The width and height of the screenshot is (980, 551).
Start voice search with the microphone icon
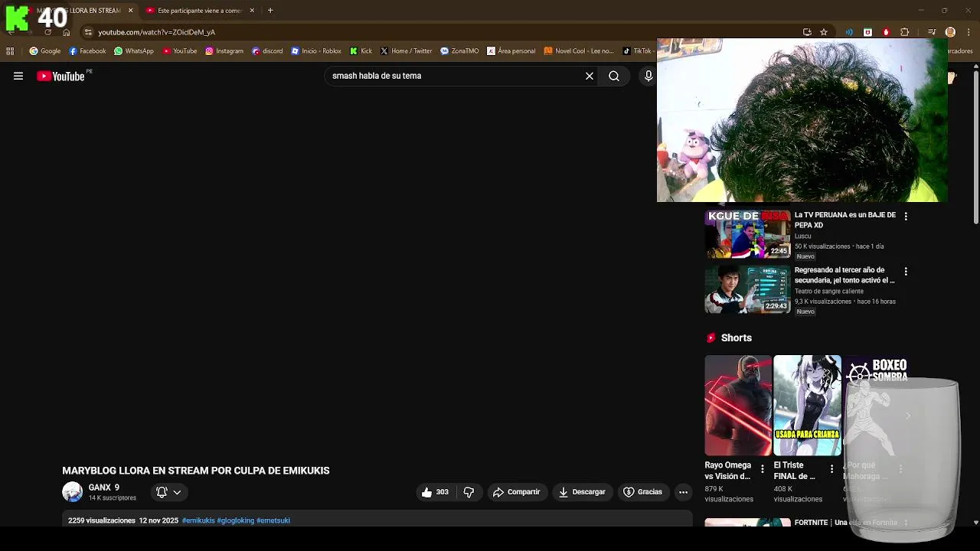(x=648, y=76)
